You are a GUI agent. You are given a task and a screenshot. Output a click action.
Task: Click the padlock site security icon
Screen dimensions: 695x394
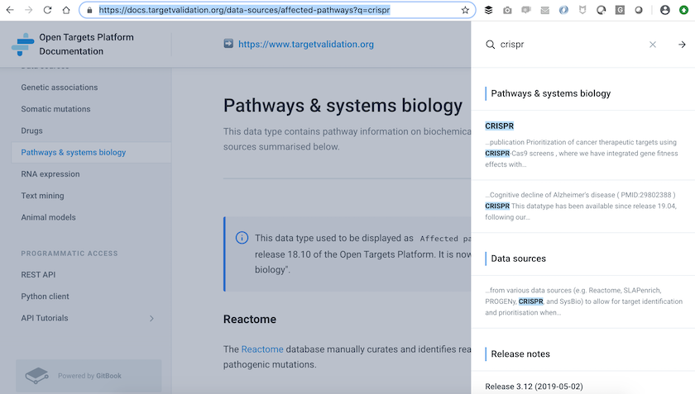[89, 10]
